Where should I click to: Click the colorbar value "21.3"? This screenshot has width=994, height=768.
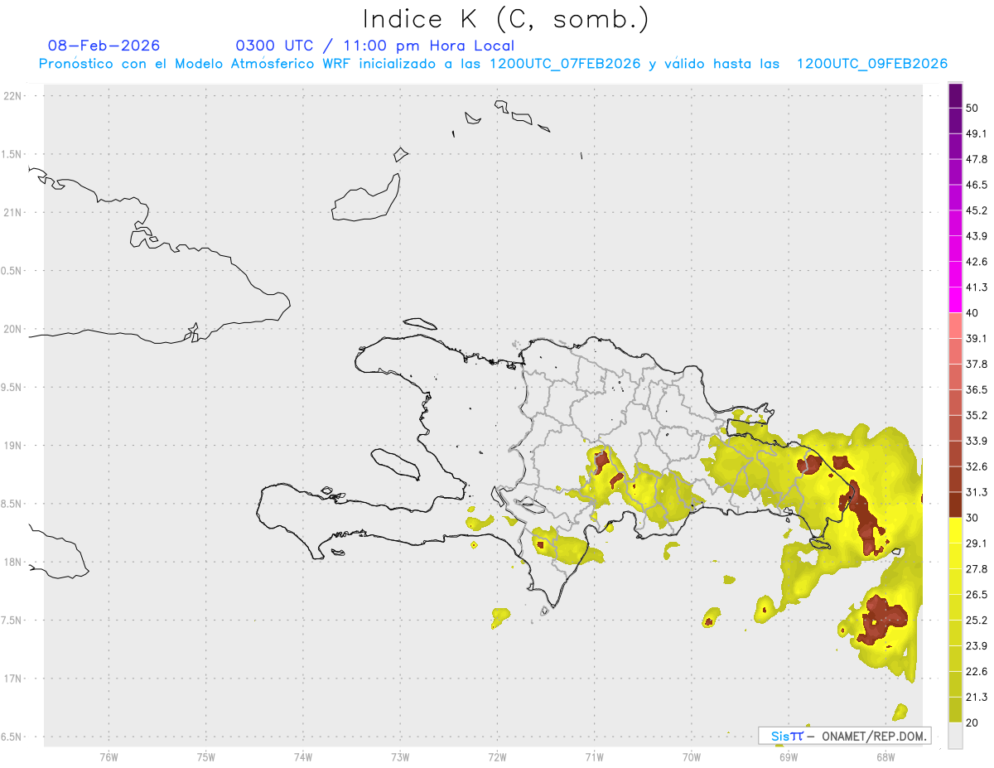pyautogui.click(x=977, y=698)
